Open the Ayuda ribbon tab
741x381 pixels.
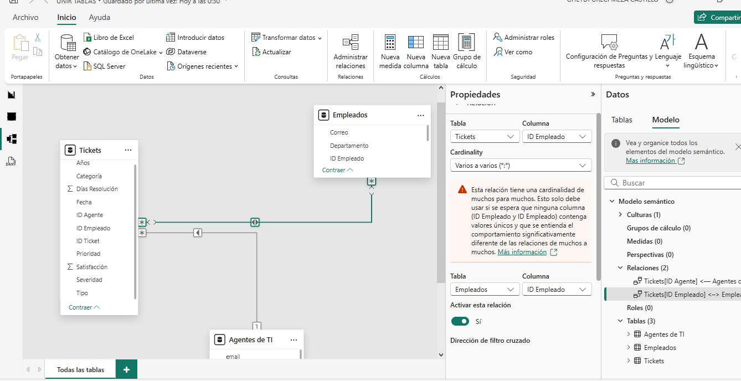tap(100, 17)
